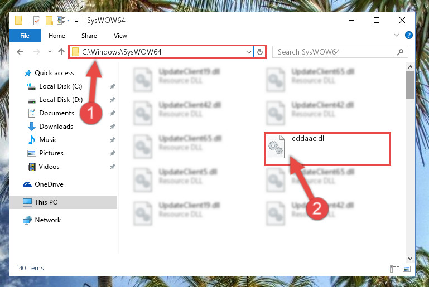429x287 pixels.
Task: Expand the ribbon with the chevron
Action: [396, 35]
